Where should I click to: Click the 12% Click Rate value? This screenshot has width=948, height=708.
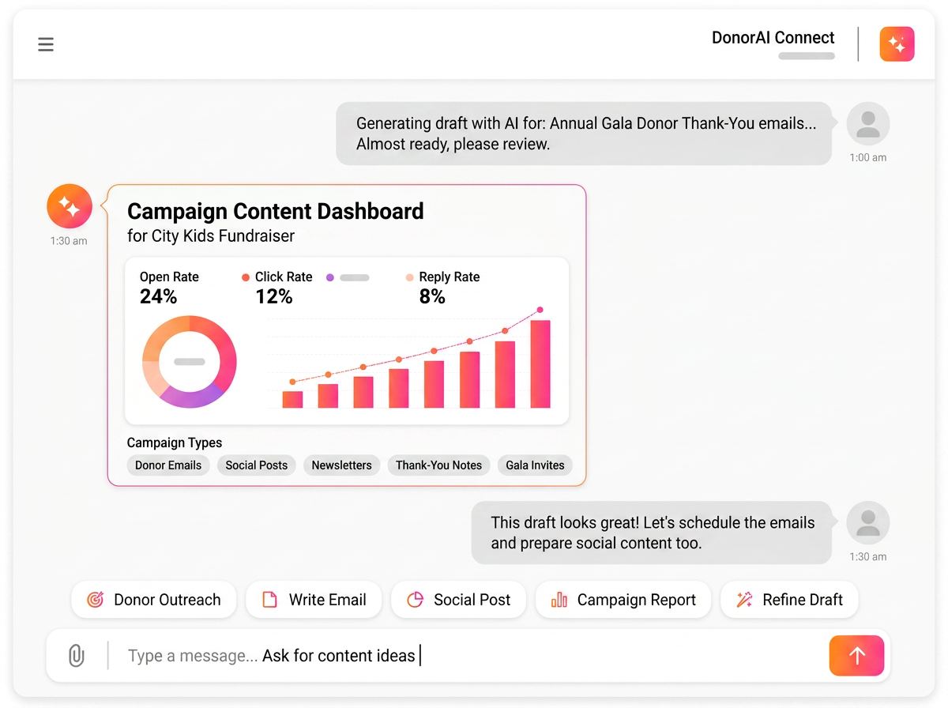(273, 296)
